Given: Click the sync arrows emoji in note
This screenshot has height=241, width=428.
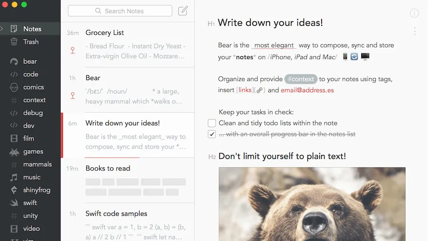Looking at the screenshot, I should click(x=354, y=56).
